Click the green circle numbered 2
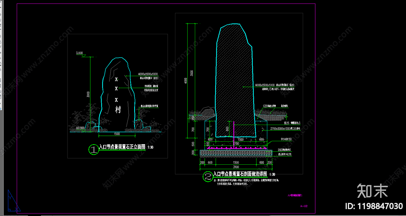This screenshot has width=406, height=216. [208, 177]
